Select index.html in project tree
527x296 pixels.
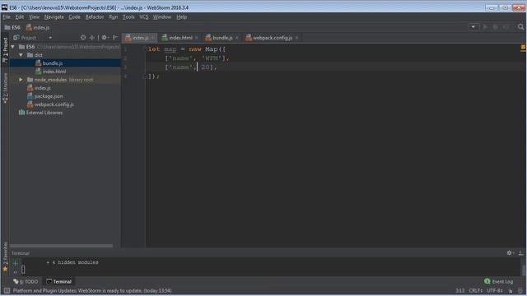[x=51, y=72]
